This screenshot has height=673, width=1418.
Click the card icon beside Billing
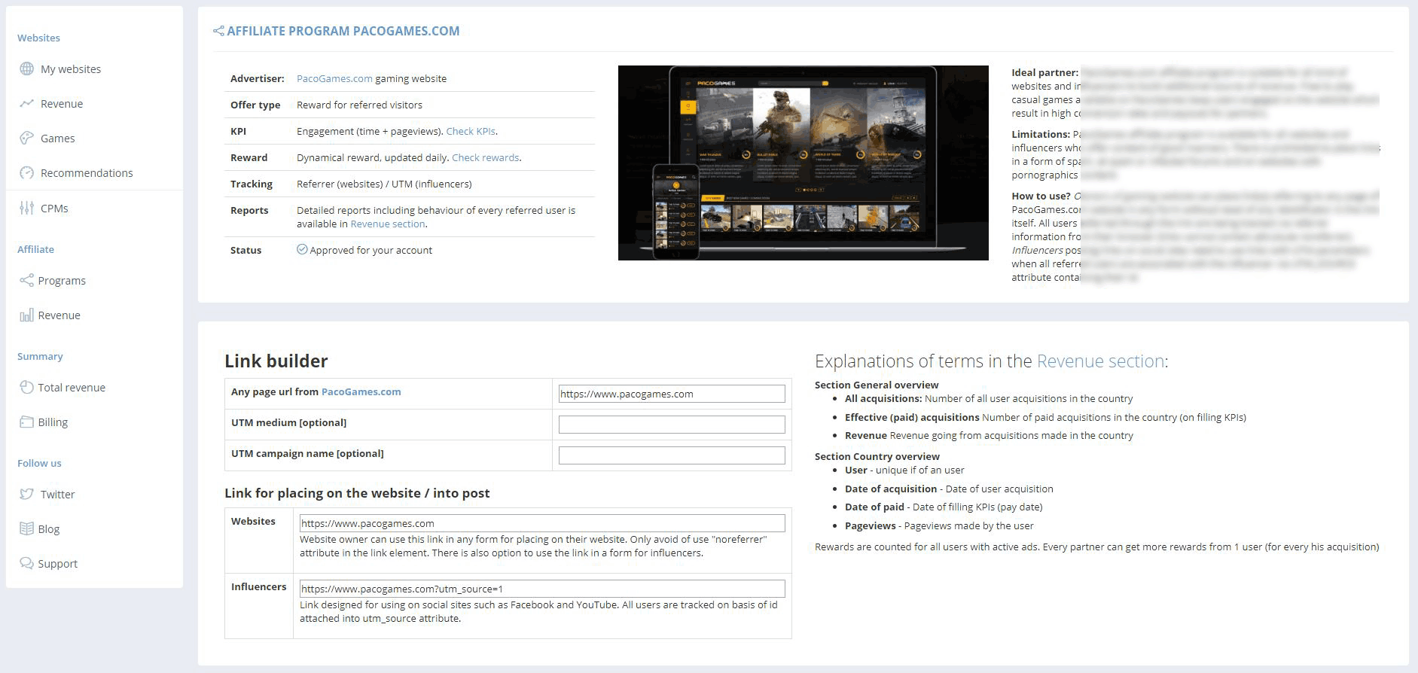[26, 422]
